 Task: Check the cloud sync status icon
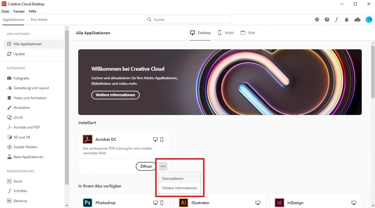tap(357, 20)
